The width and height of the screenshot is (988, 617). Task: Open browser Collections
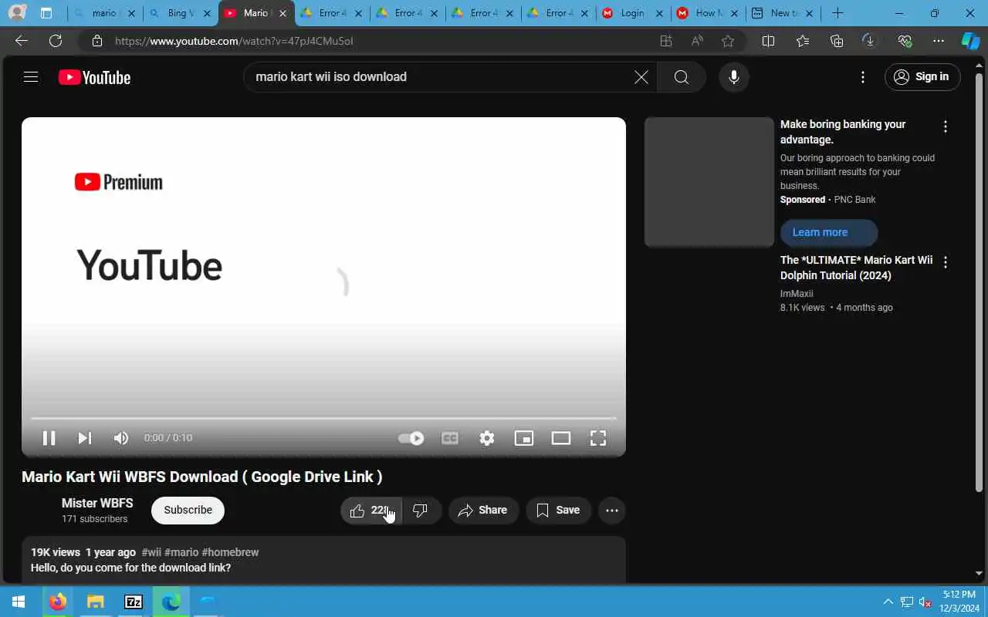click(x=837, y=41)
